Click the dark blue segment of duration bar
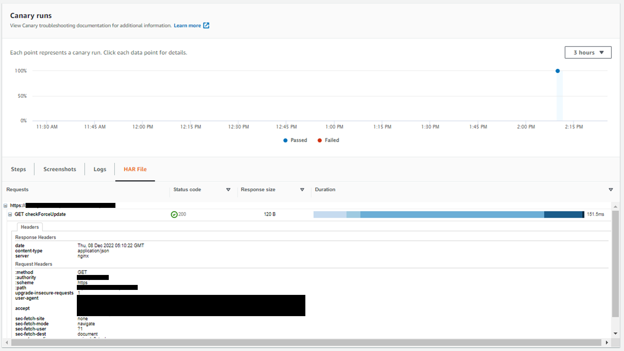The width and height of the screenshot is (624, 351). tap(564, 215)
